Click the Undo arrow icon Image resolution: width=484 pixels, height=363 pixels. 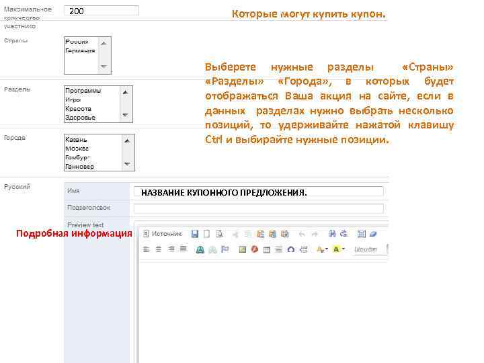302,235
